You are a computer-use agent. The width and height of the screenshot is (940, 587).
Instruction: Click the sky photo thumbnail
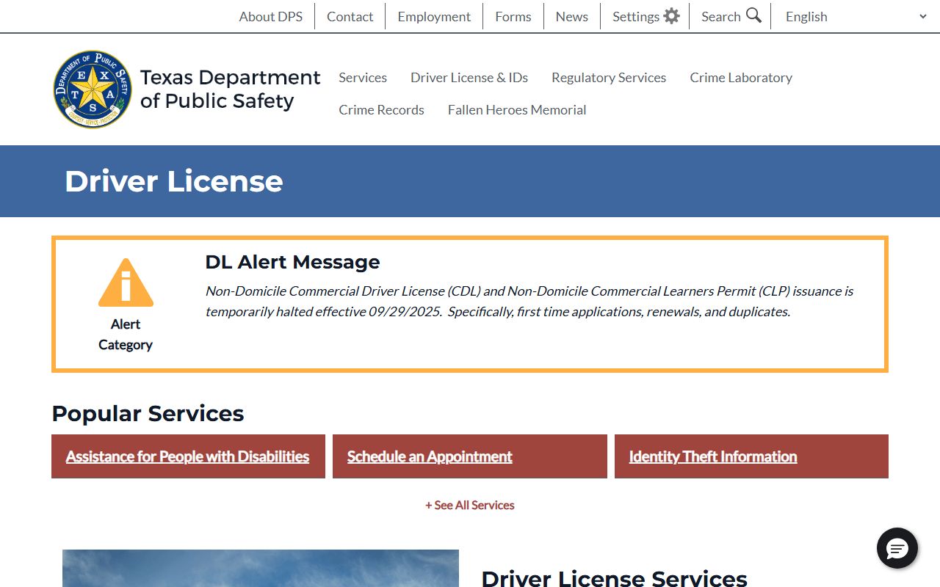click(261, 569)
